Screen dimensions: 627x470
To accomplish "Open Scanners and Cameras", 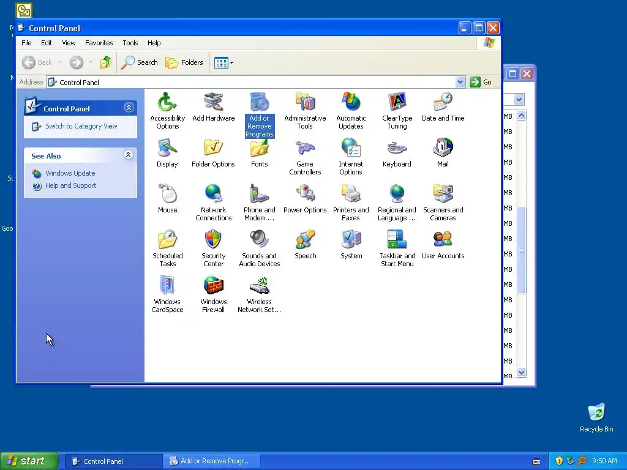I will click(x=443, y=202).
